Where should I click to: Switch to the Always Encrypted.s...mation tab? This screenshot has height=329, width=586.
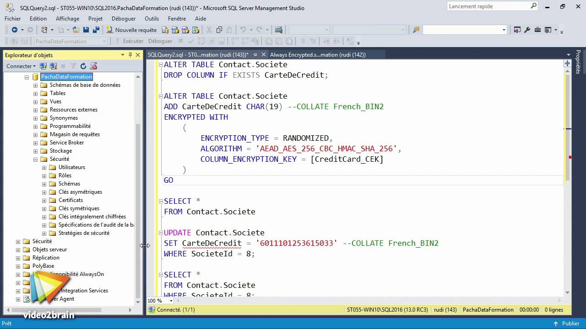click(318, 55)
